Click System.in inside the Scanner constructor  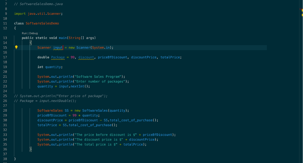tap(101, 47)
